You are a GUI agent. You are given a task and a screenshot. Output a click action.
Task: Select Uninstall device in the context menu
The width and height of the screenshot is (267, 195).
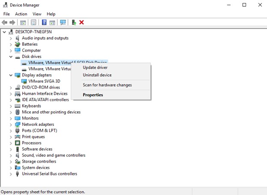pos(97,75)
